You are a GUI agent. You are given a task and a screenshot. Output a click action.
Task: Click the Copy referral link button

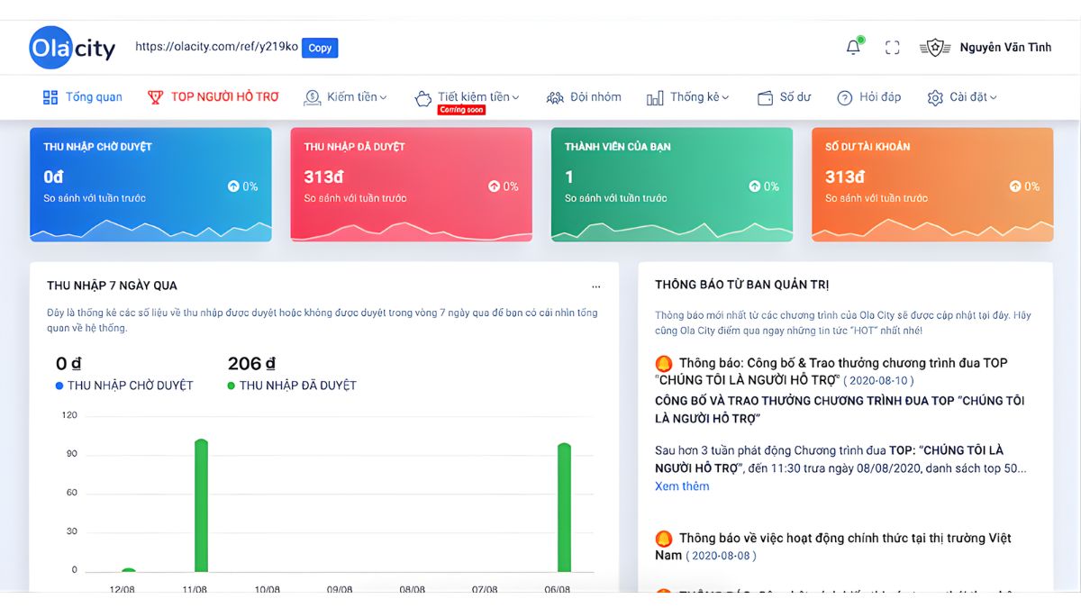click(320, 49)
